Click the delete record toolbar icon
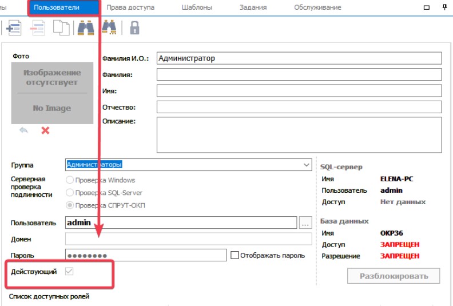The width and height of the screenshot is (453, 306). click(38, 27)
